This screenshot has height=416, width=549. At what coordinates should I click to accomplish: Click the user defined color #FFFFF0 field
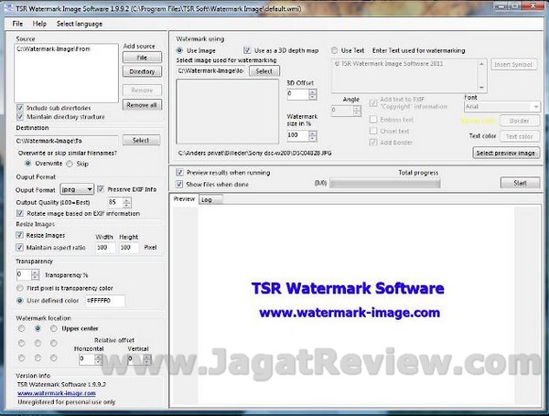104,300
